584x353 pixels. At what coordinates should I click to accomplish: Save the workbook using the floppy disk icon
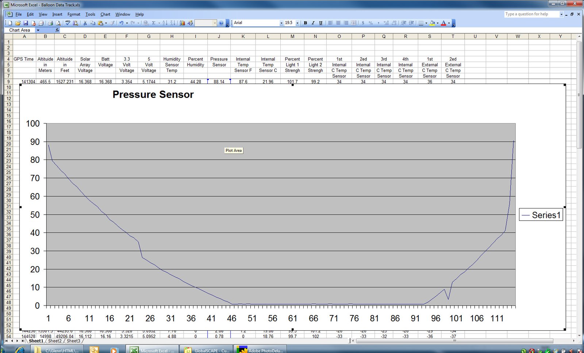point(26,23)
